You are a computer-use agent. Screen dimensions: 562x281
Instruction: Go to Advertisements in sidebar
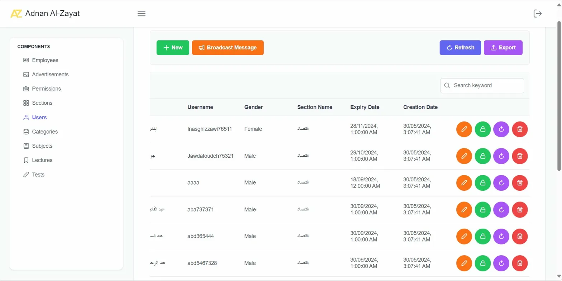click(x=50, y=75)
